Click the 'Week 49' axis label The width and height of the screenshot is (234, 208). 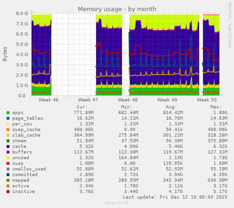[x=167, y=100]
